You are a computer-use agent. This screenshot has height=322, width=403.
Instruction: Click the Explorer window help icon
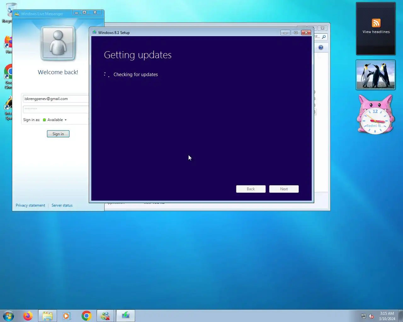(321, 47)
